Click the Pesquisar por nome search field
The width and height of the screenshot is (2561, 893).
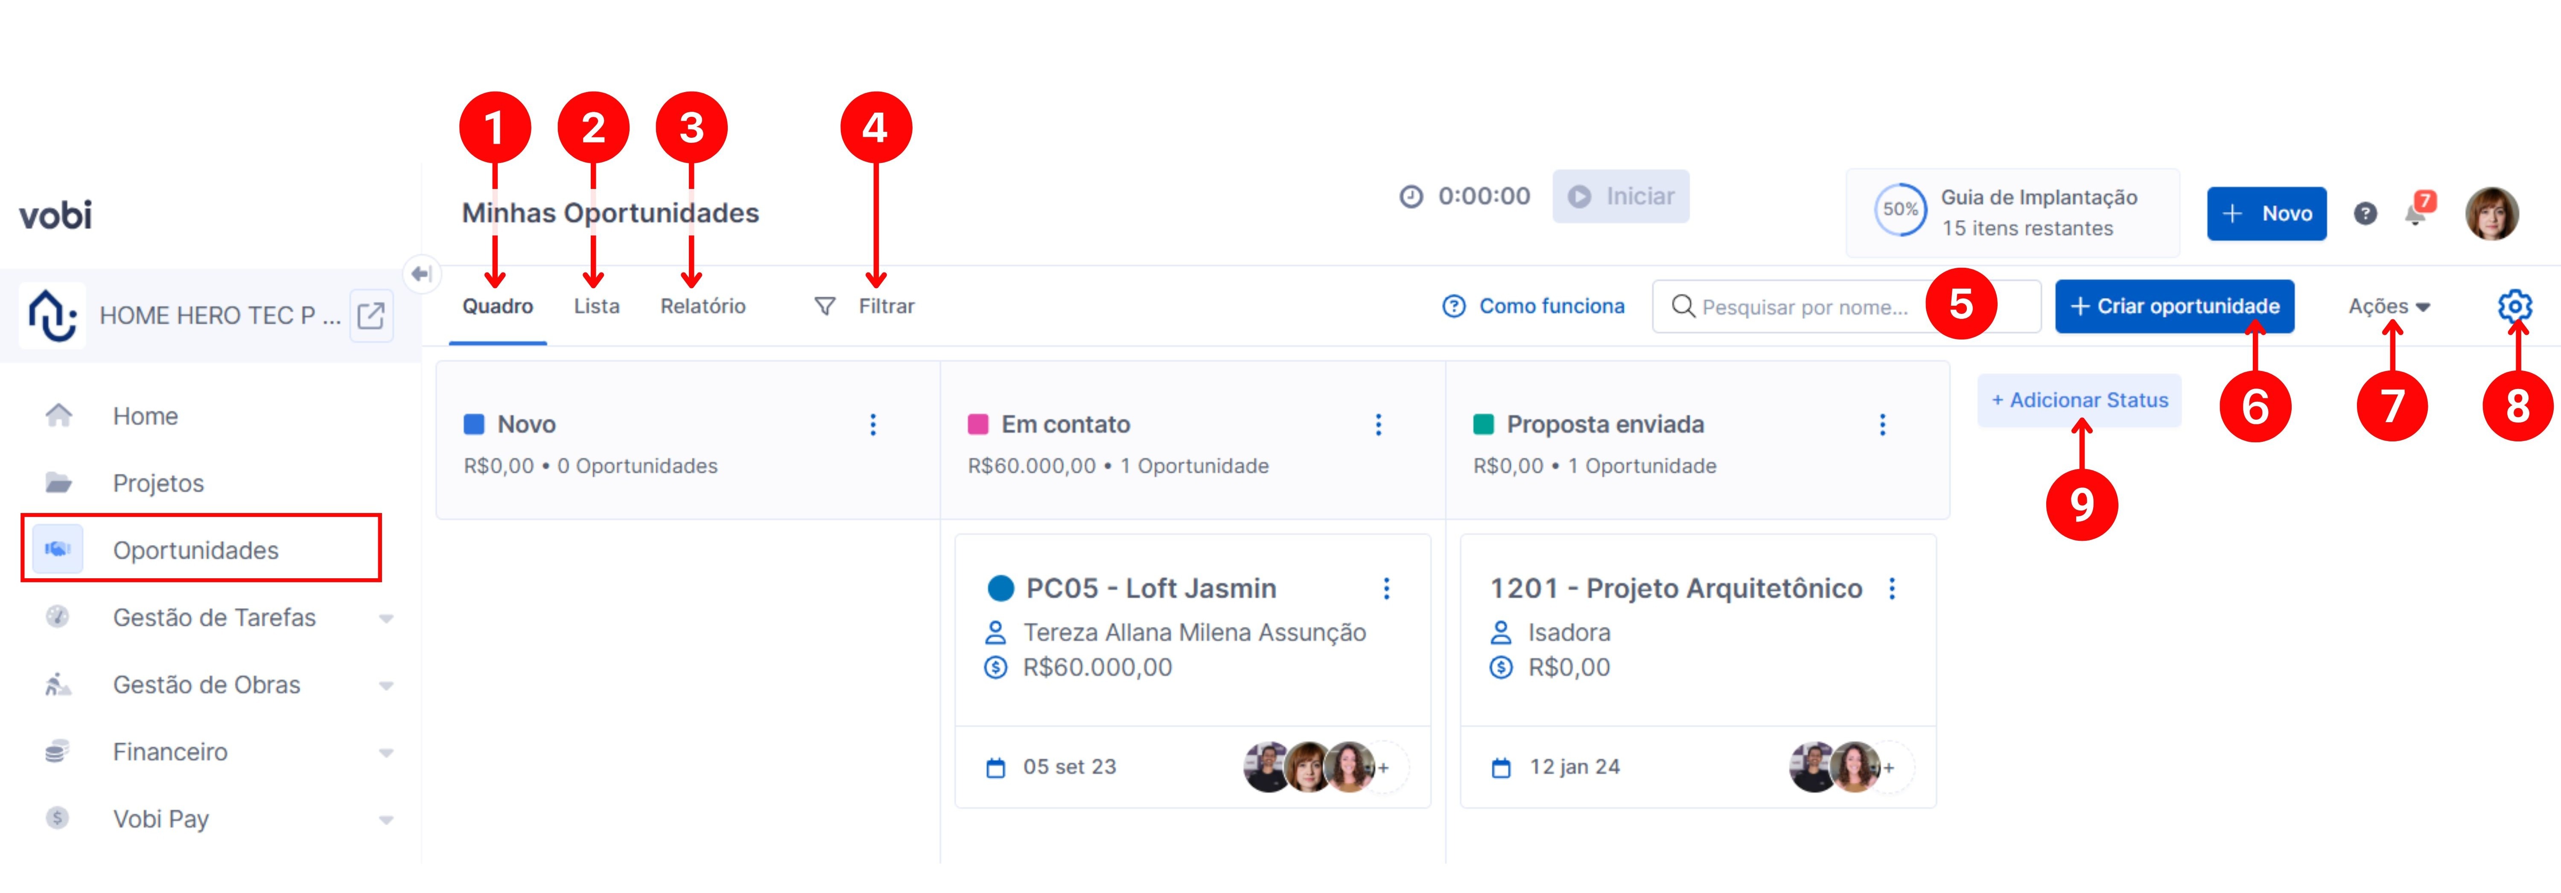[x=1804, y=307]
